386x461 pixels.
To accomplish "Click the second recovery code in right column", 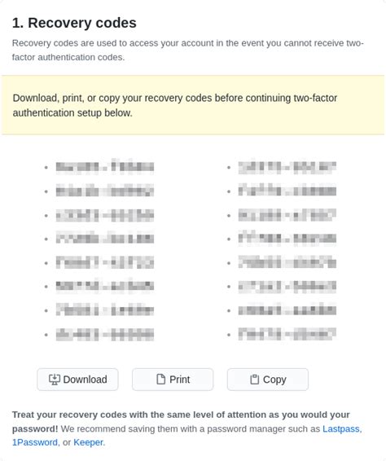I will click(287, 190).
